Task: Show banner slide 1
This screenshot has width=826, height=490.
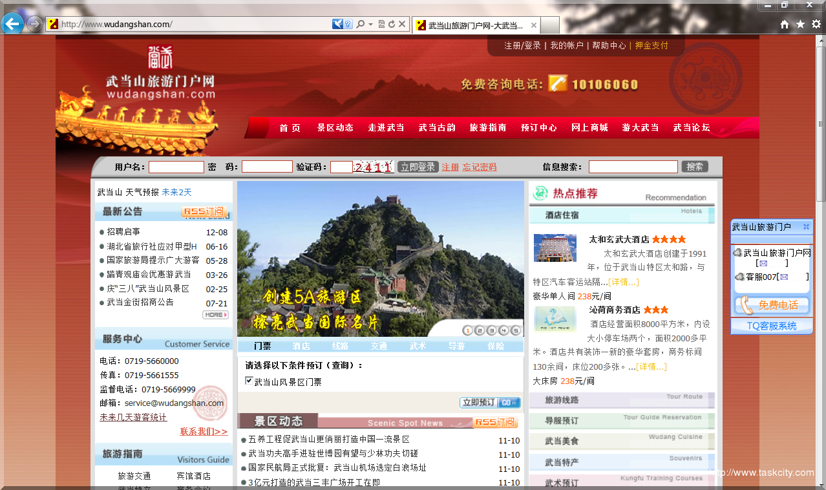Action: tap(468, 330)
